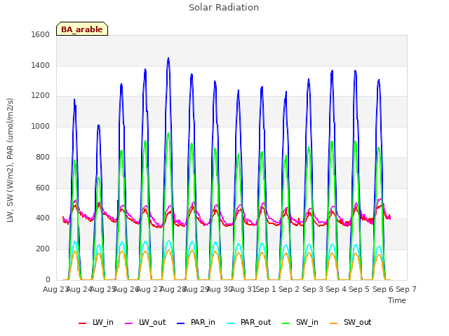The image size is (449, 336).
Task: Click the 800 y-axis tick label
Action: 43,157
